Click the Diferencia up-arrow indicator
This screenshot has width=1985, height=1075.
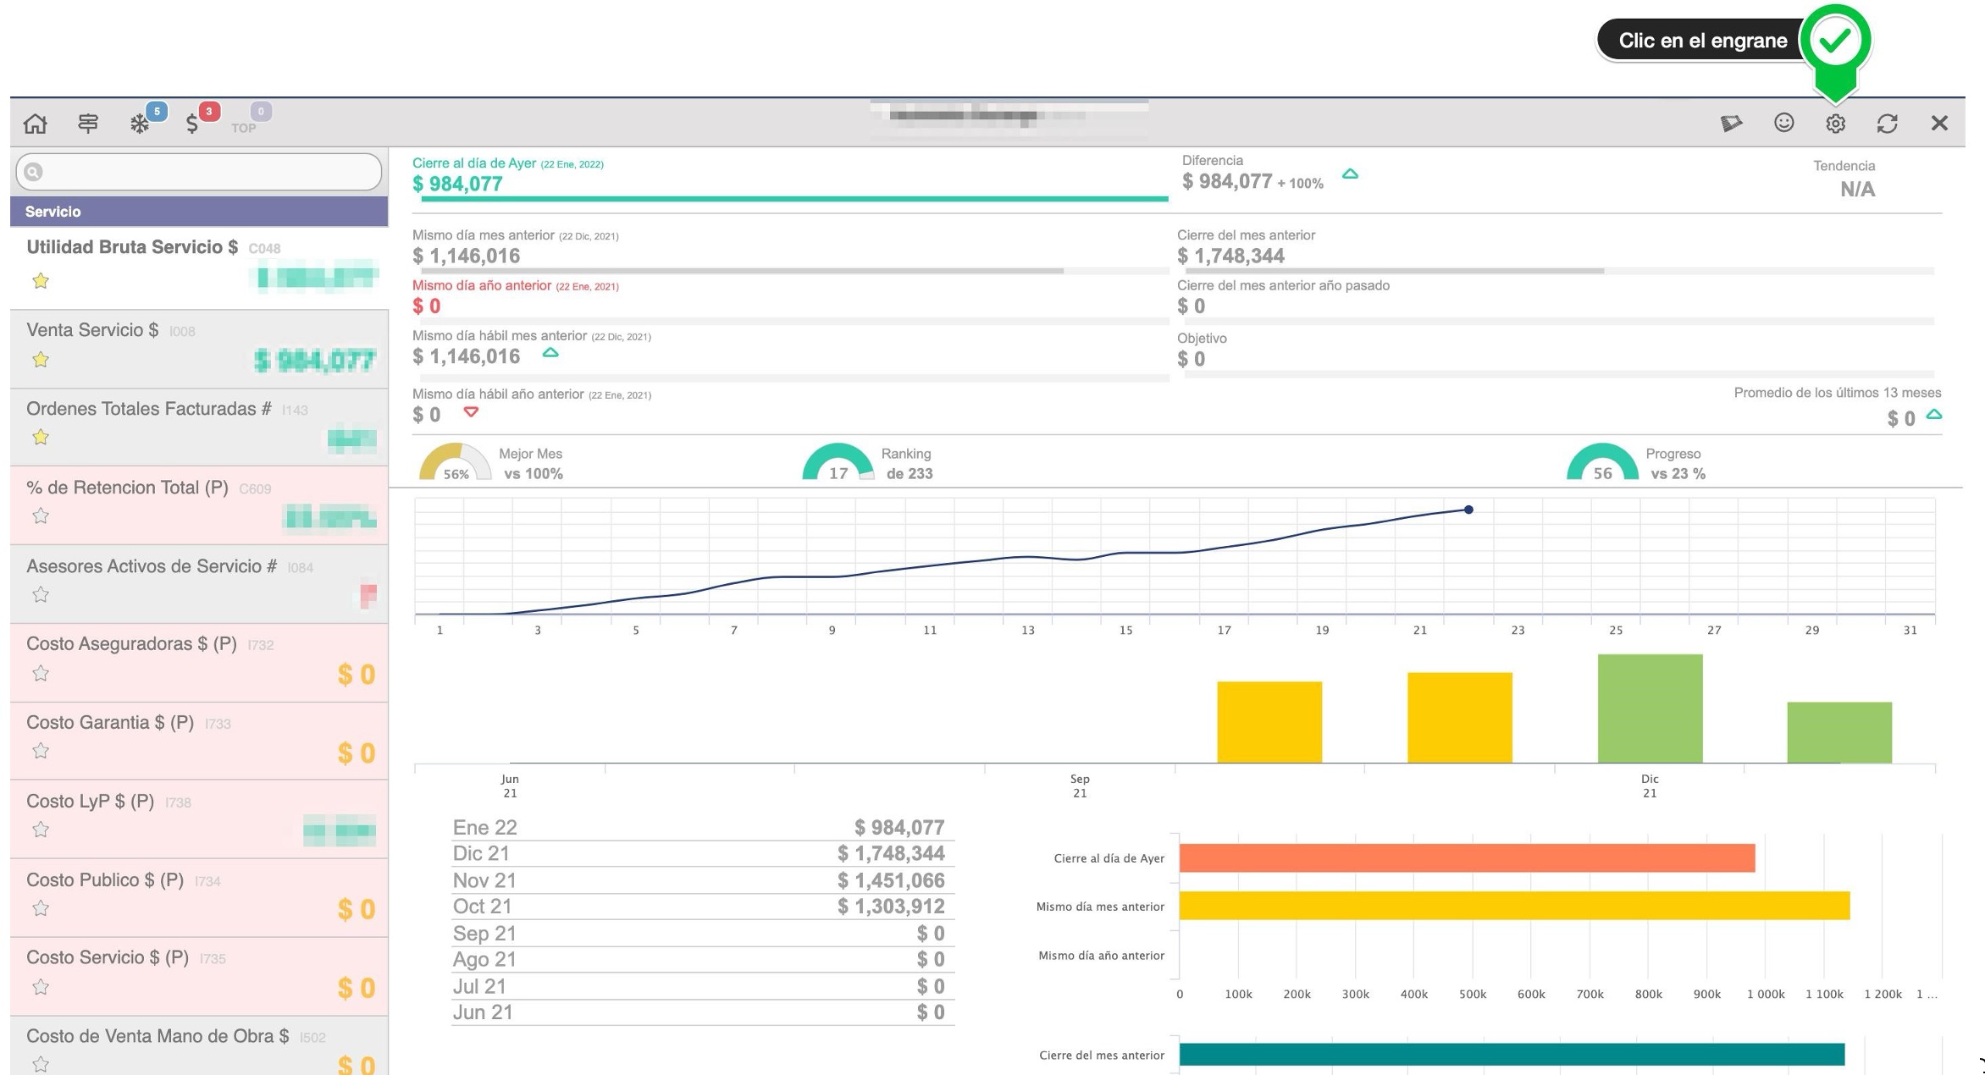1351,174
